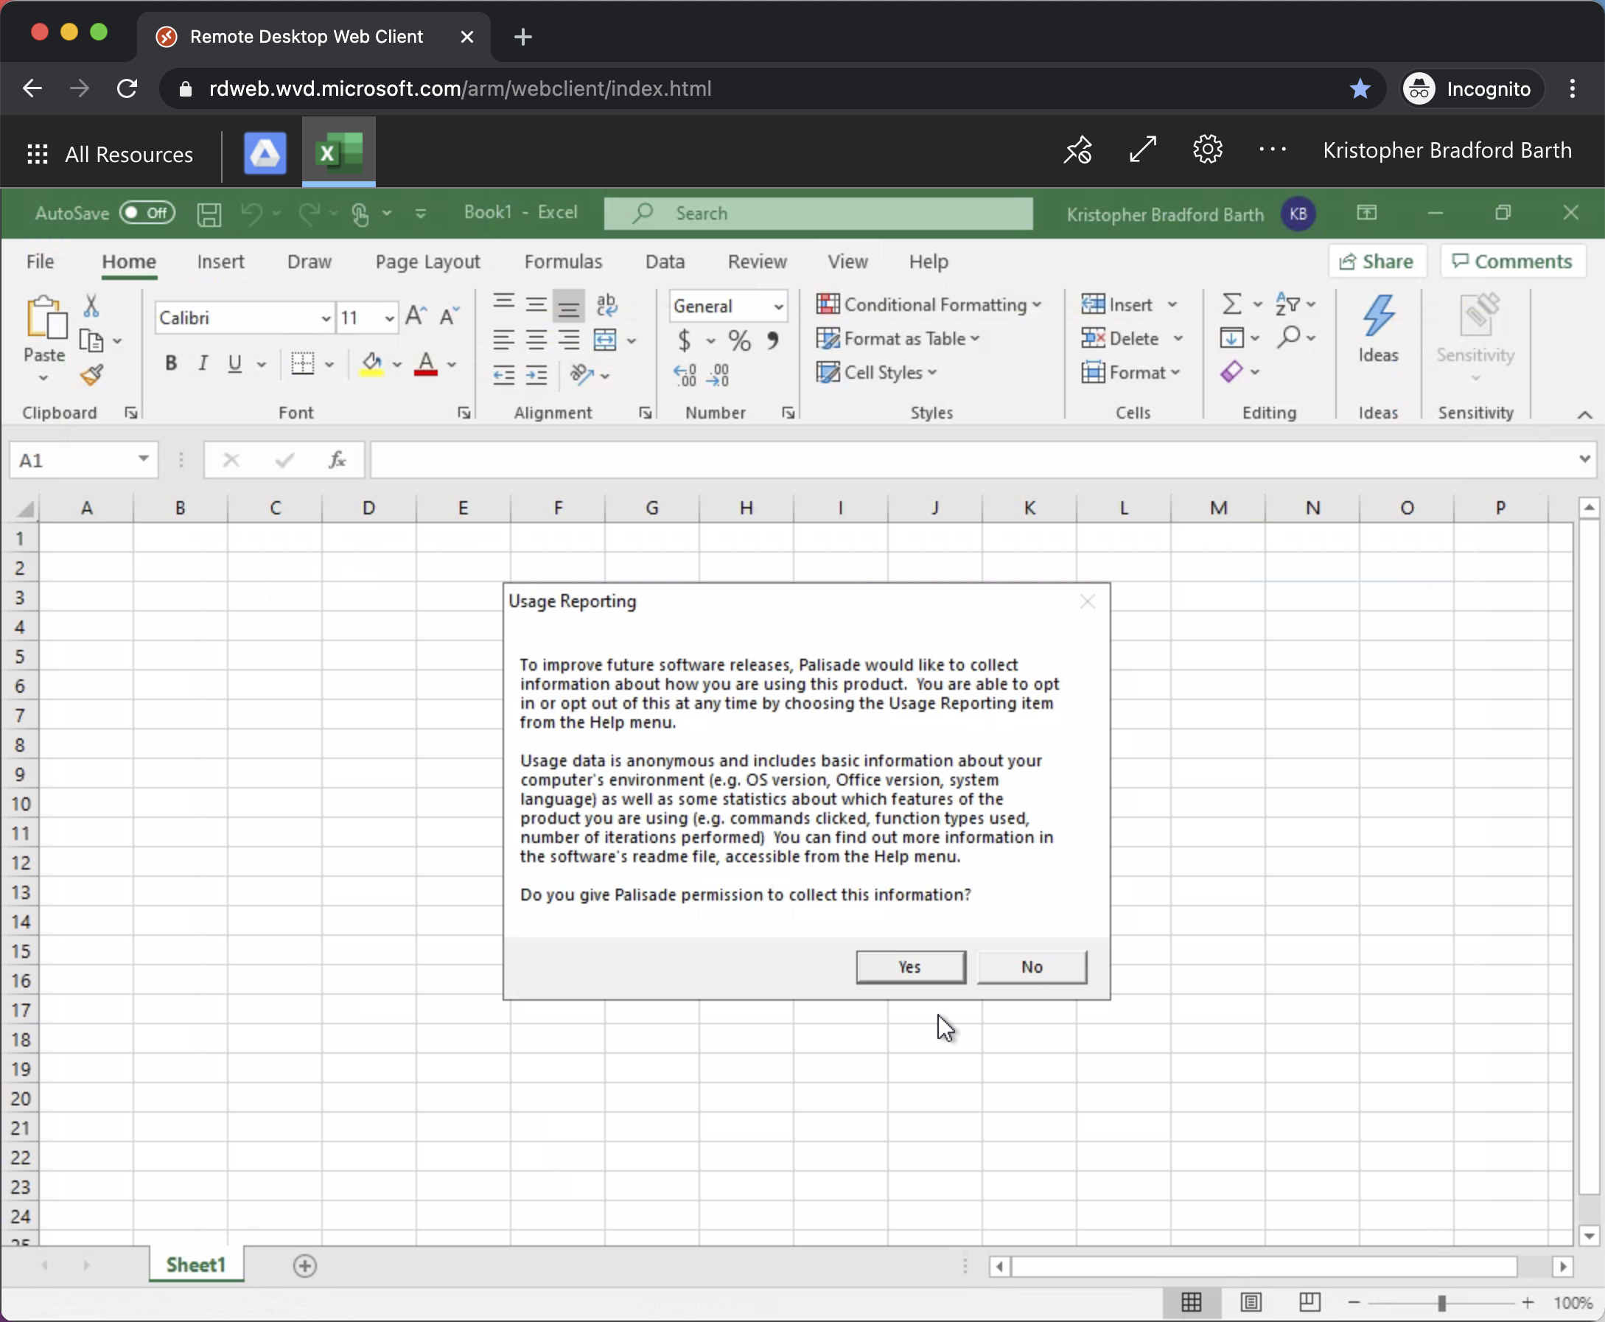Click the Orientation text angle icon
Viewport: 1605px width, 1322px height.
(581, 374)
